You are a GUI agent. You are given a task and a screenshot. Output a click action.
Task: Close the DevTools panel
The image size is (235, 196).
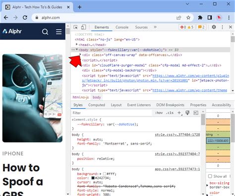tap(231, 27)
